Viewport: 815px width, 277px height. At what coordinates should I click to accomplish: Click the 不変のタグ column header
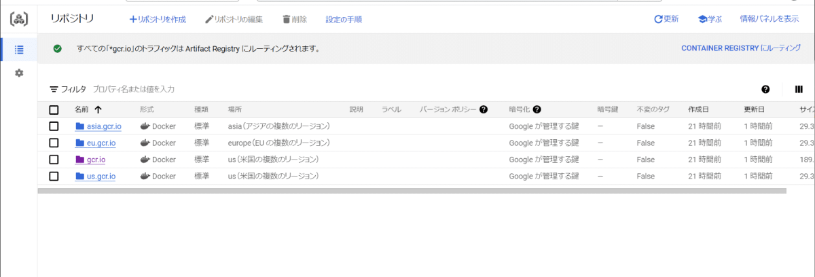653,109
